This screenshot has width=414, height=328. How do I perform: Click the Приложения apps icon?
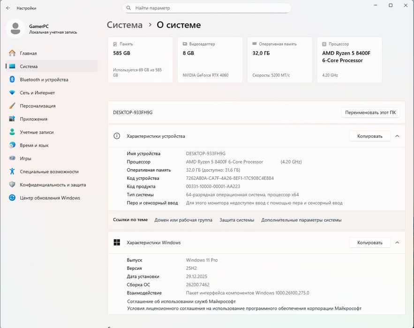(12, 119)
